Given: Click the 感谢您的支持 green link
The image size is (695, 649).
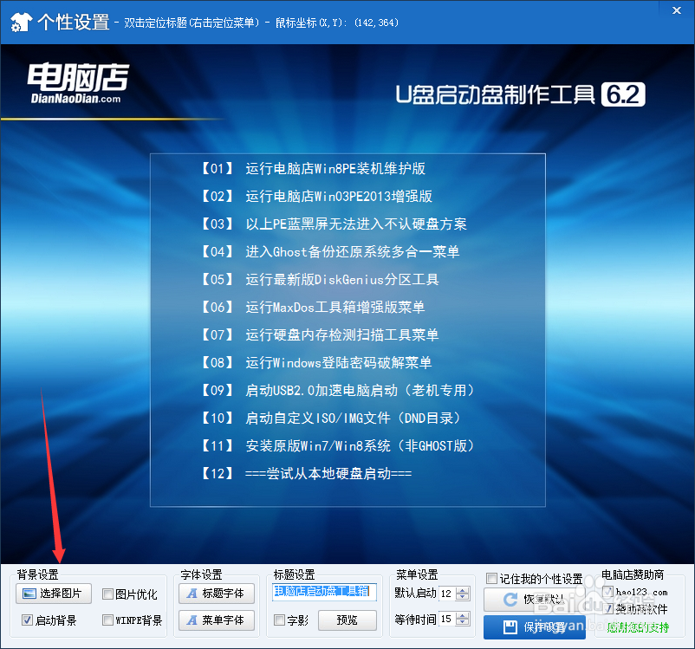Looking at the screenshot, I should tap(638, 626).
